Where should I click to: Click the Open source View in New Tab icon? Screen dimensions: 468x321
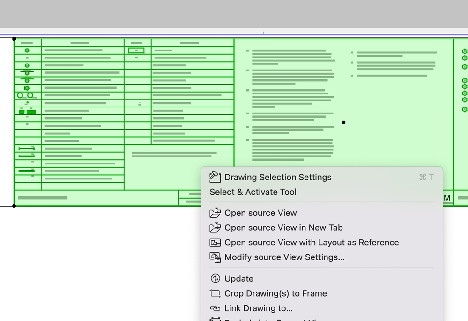(215, 228)
